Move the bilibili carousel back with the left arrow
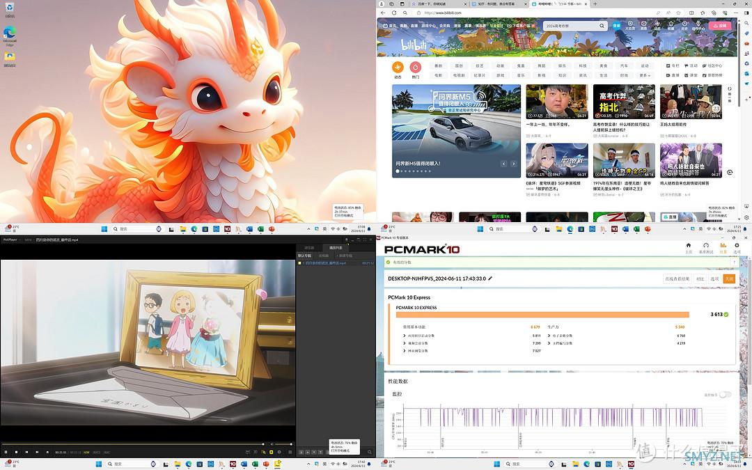The width and height of the screenshot is (752, 470). click(503, 164)
